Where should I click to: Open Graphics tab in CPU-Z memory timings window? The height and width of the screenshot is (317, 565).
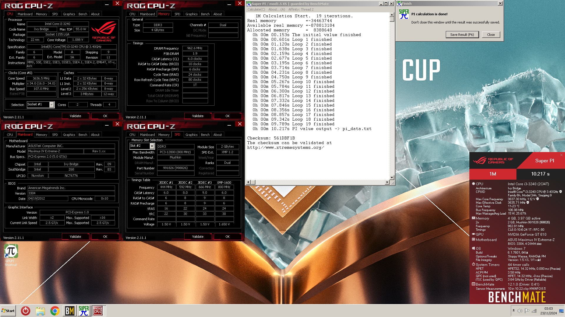(x=191, y=14)
